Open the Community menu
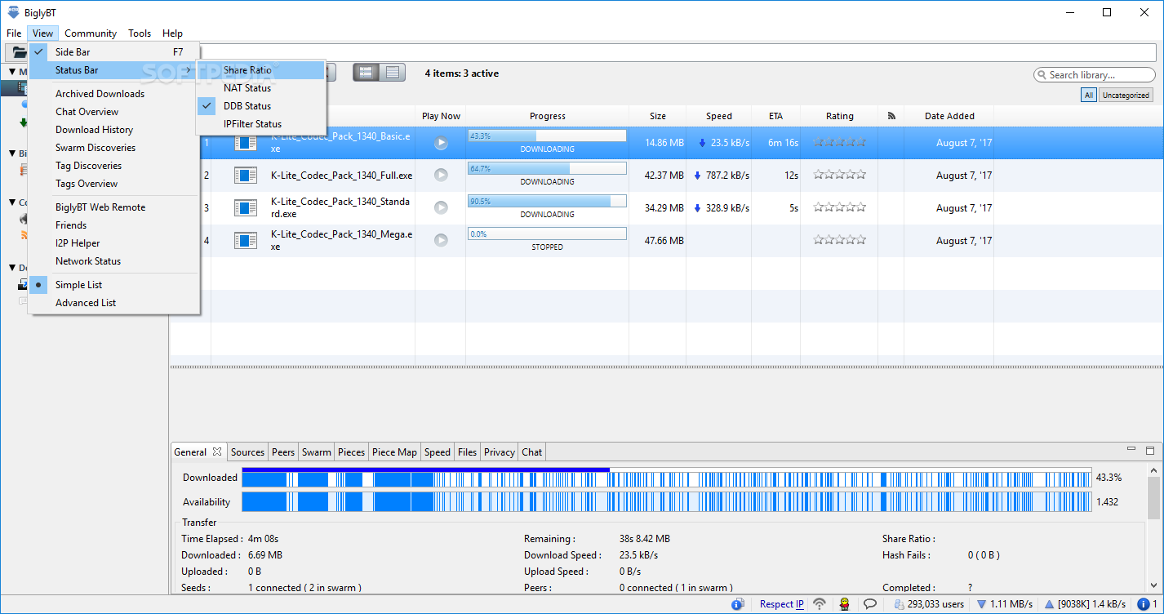 pyautogui.click(x=91, y=33)
